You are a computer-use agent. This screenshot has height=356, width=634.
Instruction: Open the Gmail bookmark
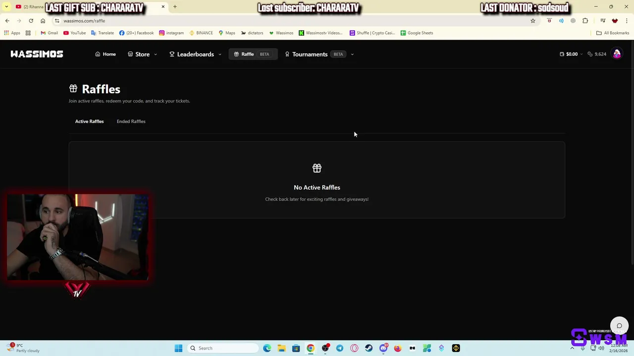(x=49, y=33)
